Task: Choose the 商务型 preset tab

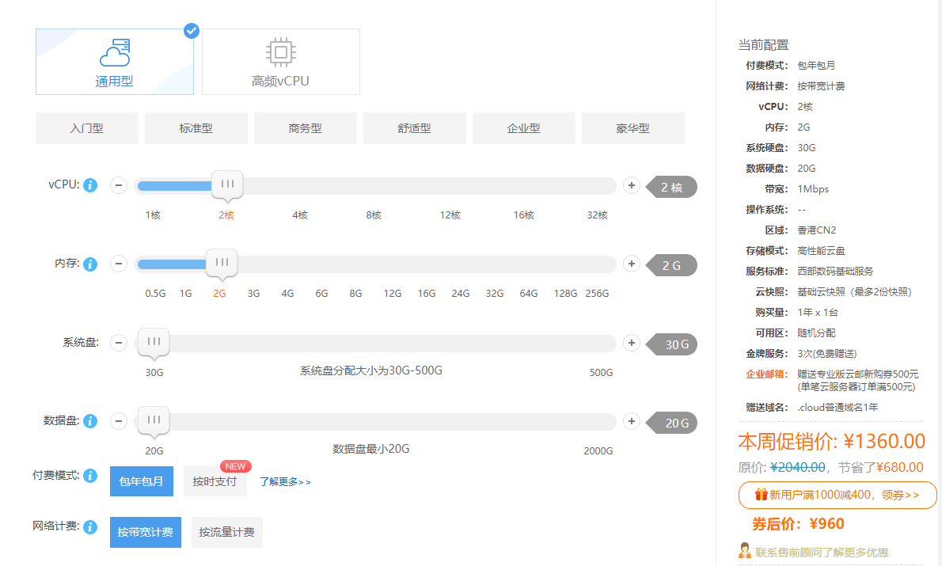Action: 306,128
